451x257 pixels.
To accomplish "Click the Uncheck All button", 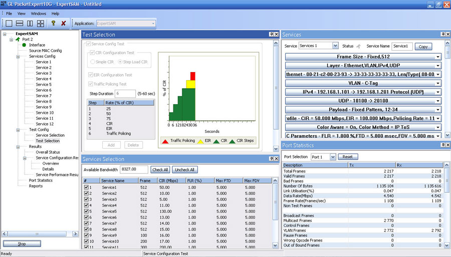I will 184,170.
